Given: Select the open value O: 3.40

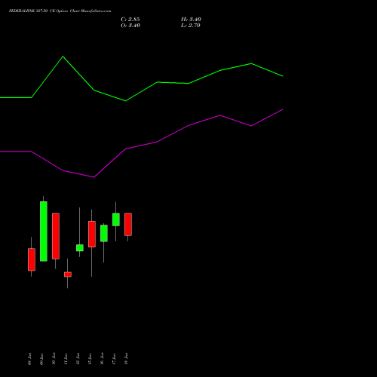Looking at the screenshot, I should [x=130, y=26].
